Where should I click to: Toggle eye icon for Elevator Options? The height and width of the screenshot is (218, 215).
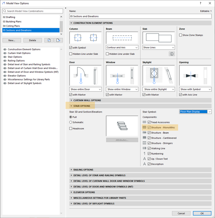click(x=5, y=76)
